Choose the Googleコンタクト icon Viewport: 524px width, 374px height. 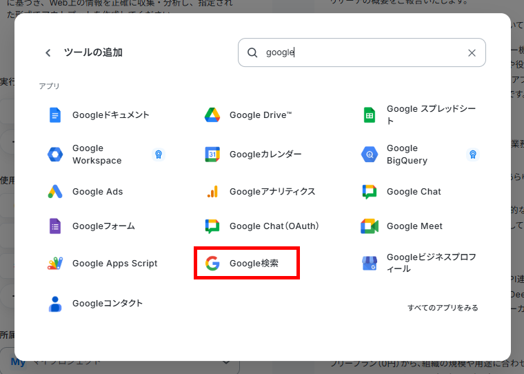coord(55,304)
